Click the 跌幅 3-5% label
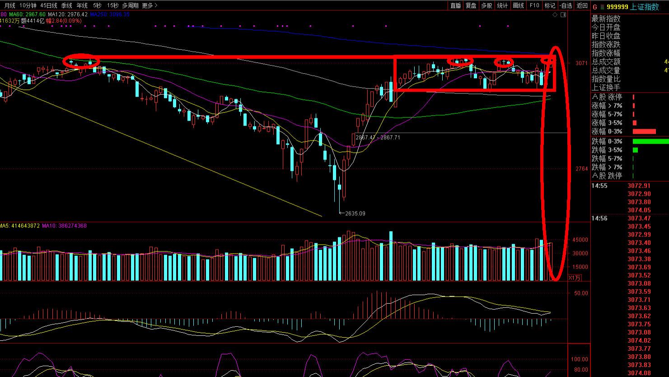 [607, 150]
